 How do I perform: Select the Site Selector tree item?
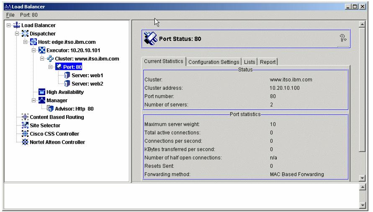(45, 125)
